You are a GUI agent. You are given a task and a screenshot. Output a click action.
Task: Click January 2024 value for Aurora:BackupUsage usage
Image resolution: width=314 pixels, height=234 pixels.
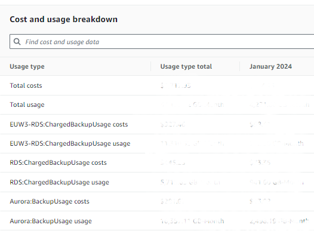[x=279, y=221]
